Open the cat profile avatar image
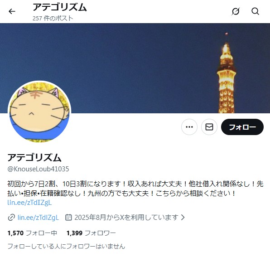 pos(39,112)
